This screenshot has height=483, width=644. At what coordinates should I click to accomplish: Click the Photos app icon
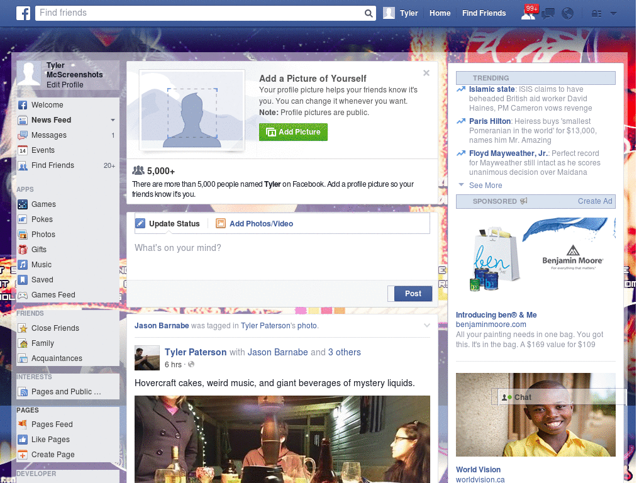(23, 235)
